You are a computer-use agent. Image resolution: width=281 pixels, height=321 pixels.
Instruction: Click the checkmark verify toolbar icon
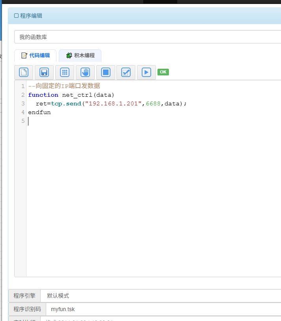click(x=126, y=72)
